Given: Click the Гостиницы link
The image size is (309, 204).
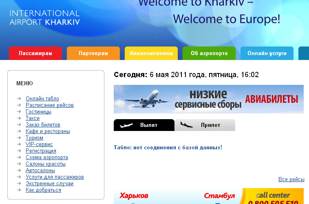Looking at the screenshot, I should pyautogui.click(x=38, y=112).
